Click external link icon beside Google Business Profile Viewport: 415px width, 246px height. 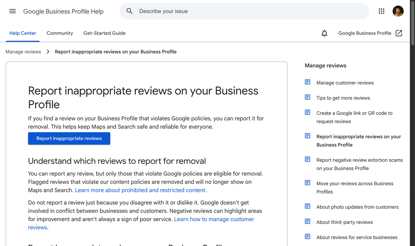[x=399, y=33]
